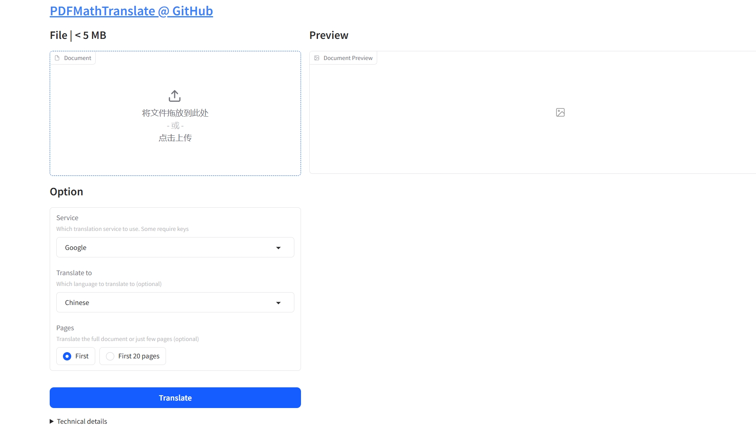Select the First 20 pages radio option
Image resolution: width=756 pixels, height=425 pixels.
110,356
